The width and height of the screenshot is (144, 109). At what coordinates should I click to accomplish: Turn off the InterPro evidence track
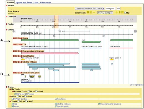click(x=15, y=62)
